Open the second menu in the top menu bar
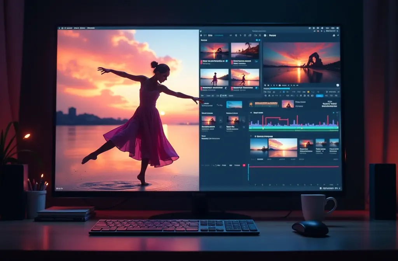Viewport: 398px width, 261px height. [76, 28]
